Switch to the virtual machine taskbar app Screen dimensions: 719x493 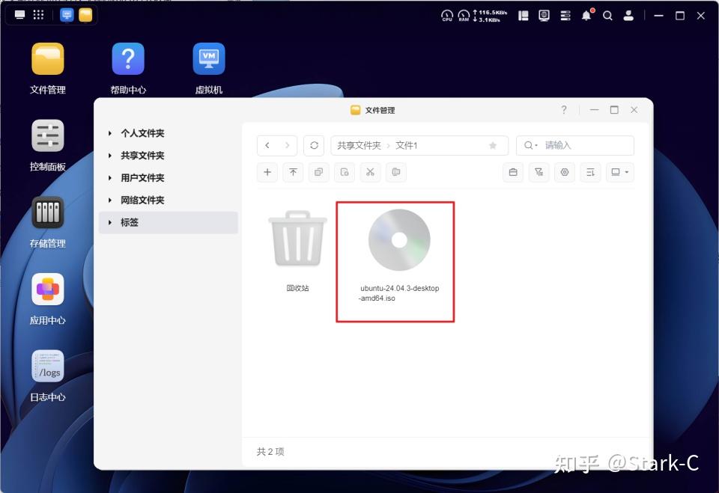coord(67,15)
